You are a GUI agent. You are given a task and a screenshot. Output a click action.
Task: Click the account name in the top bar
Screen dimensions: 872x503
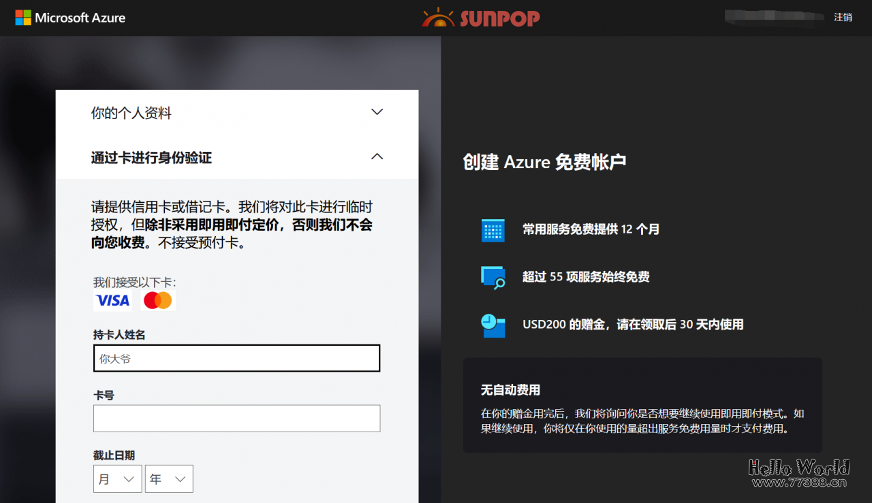click(x=773, y=16)
